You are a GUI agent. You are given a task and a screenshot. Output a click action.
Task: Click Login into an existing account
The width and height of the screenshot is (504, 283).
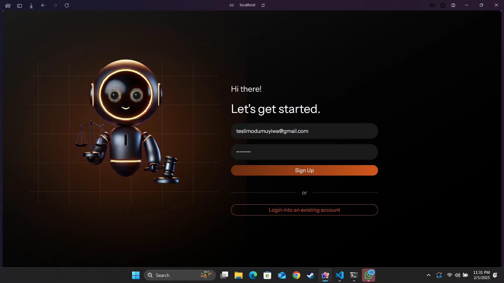[304, 210]
